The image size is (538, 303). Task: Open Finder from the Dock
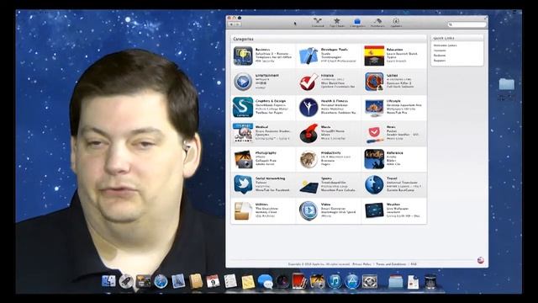(108, 281)
